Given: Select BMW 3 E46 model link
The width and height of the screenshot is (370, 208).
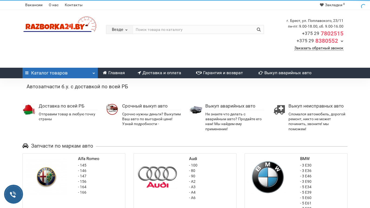Looking at the screenshot, I should 306,176.
